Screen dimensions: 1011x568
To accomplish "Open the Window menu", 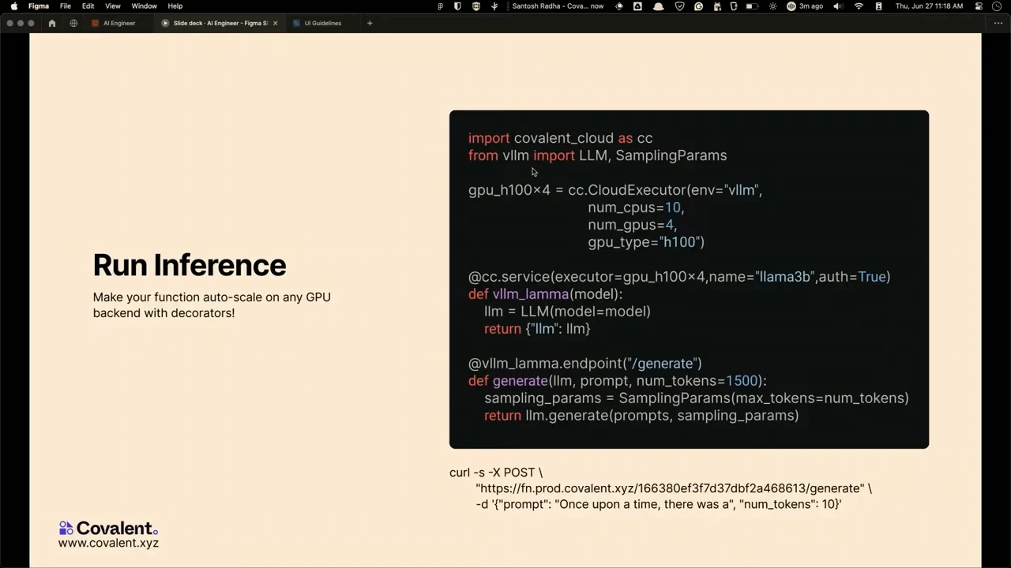I will 144,6.
